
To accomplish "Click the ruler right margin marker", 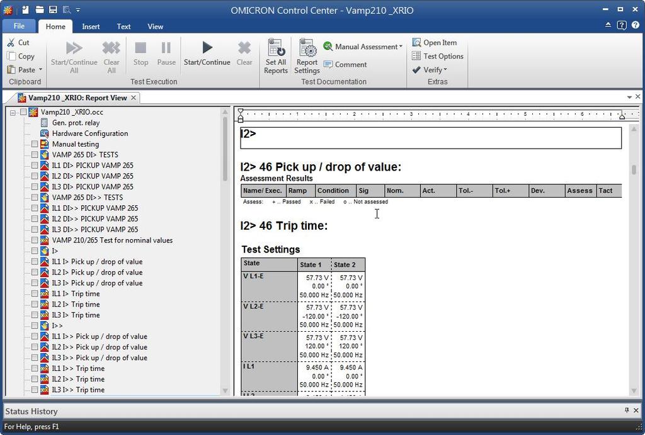I will coord(622,116).
